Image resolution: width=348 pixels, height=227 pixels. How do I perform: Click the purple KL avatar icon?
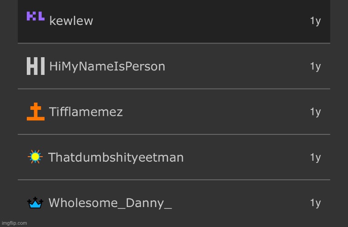tap(35, 16)
